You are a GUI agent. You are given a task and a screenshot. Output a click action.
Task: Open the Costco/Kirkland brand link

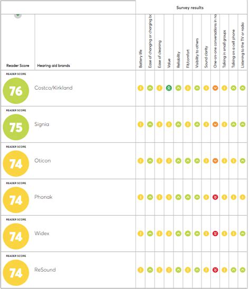click(53, 88)
